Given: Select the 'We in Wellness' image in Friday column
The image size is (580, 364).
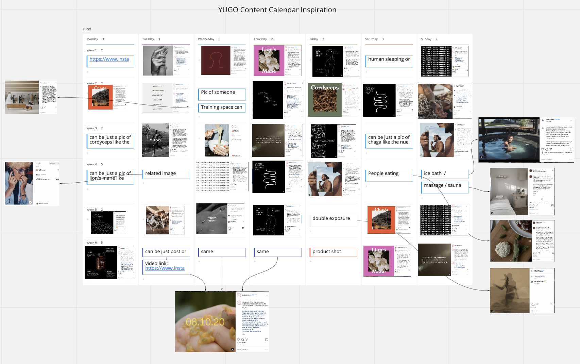Looking at the screenshot, I should (333, 141).
